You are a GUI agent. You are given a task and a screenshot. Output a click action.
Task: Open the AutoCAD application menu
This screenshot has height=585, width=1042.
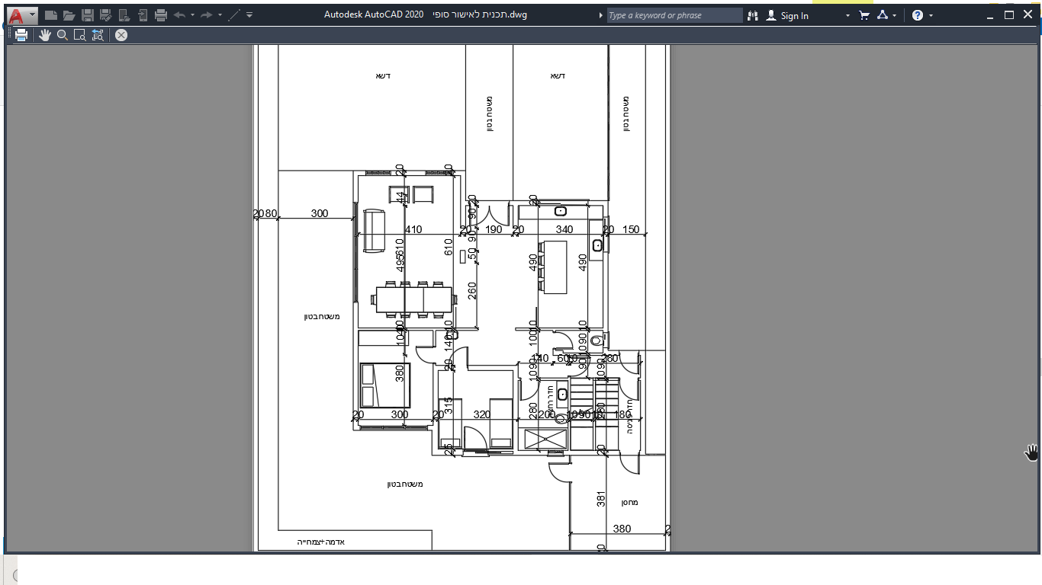click(x=21, y=14)
